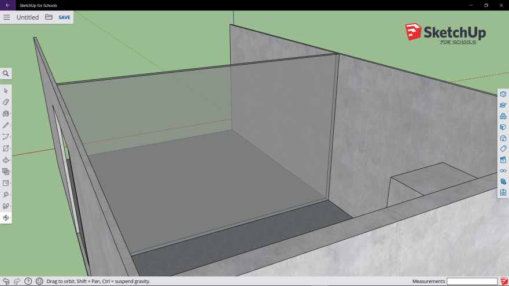
Task: Pick the Eraser tool
Action: 6,102
